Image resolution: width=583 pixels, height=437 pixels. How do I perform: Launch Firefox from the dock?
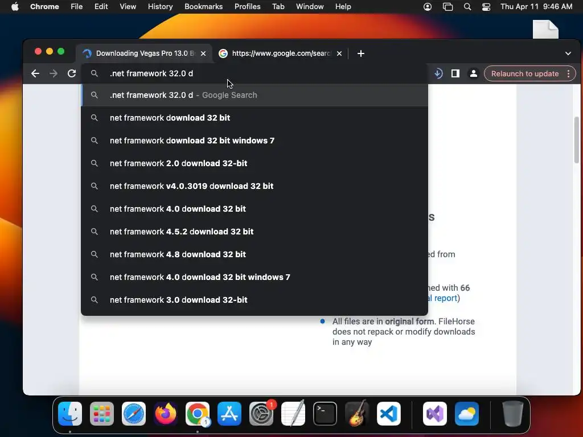[x=166, y=414]
